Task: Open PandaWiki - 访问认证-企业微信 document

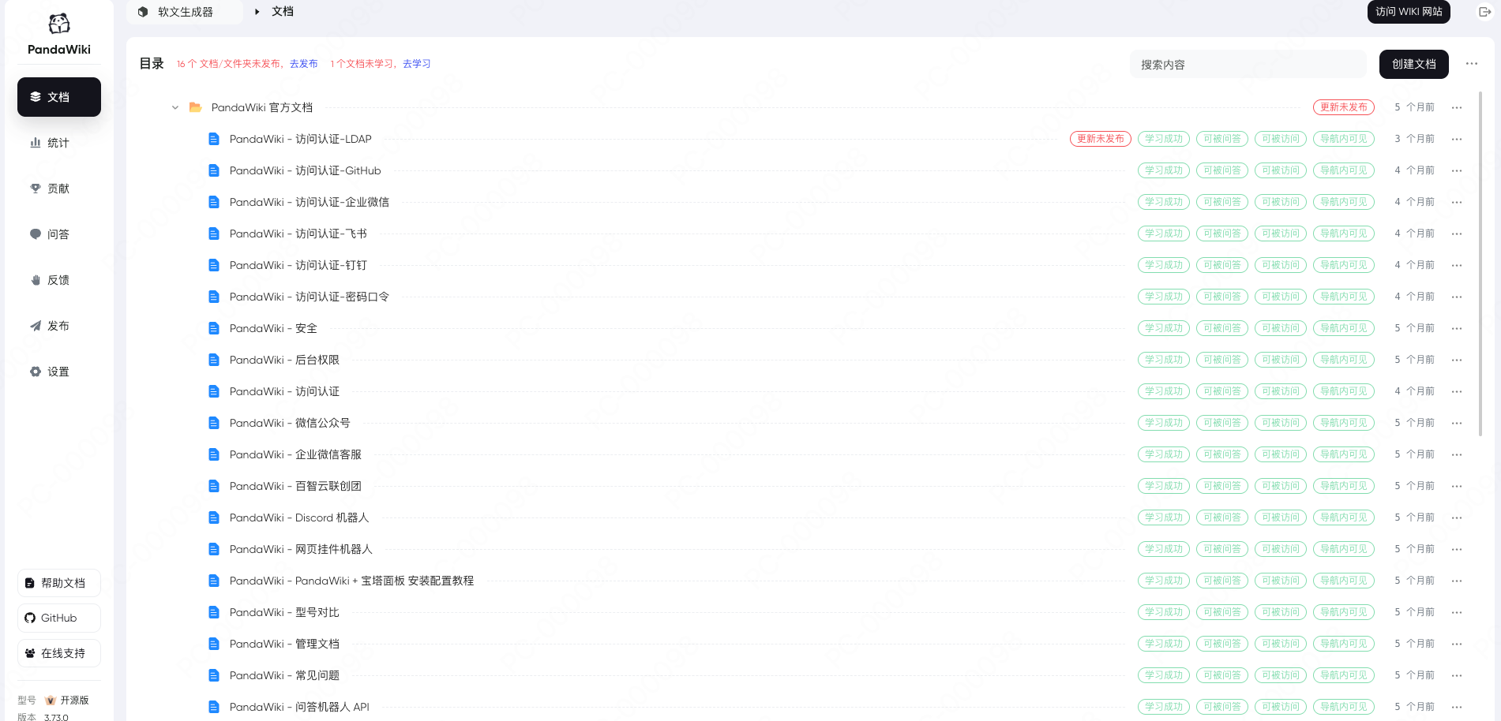Action: tap(310, 202)
